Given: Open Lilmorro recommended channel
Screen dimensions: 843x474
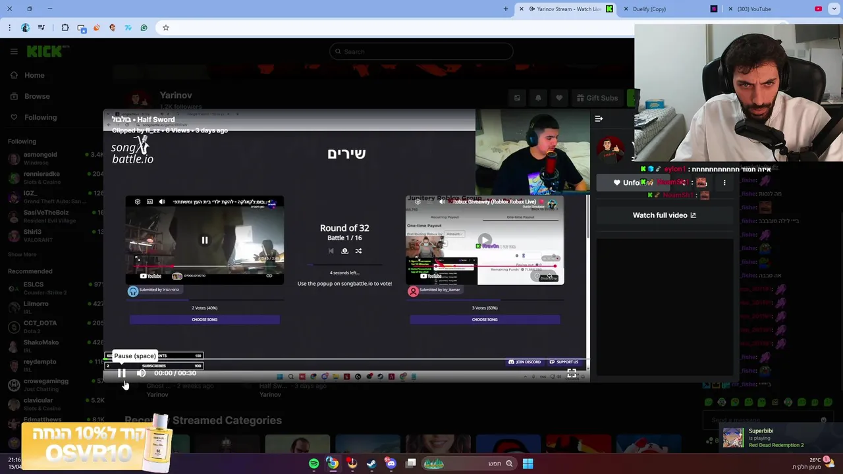Looking at the screenshot, I should coord(53,307).
